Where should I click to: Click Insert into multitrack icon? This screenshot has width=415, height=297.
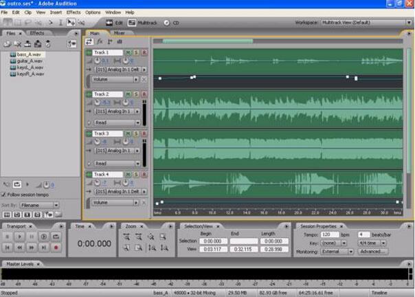[38, 44]
